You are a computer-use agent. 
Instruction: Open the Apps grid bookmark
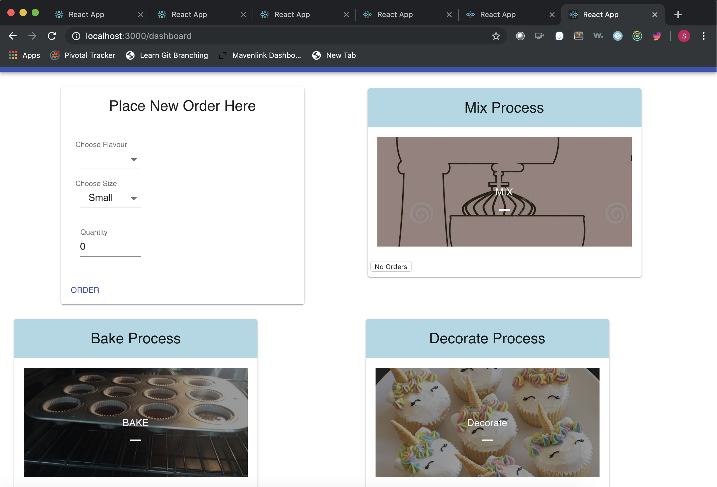[24, 55]
